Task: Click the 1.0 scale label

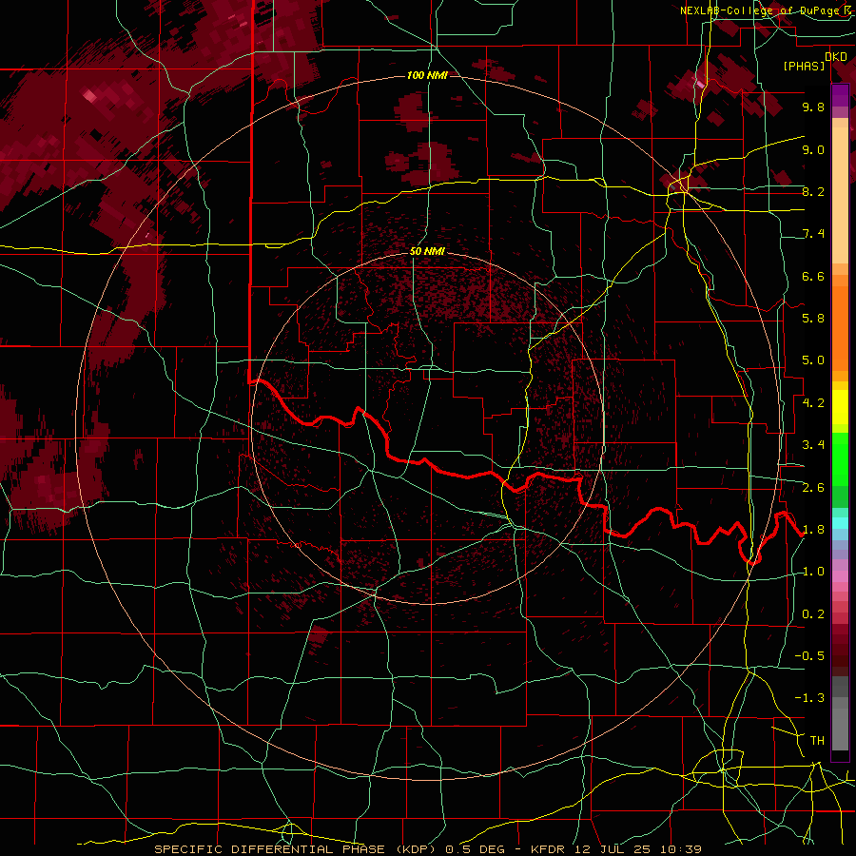Action: pos(813,572)
